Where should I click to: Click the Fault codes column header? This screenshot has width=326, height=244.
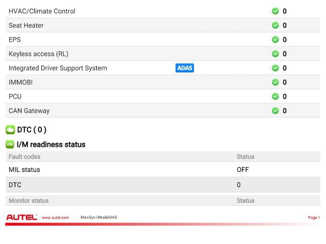point(24,157)
